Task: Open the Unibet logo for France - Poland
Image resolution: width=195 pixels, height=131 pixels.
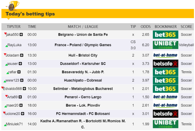Action: pos(165,45)
